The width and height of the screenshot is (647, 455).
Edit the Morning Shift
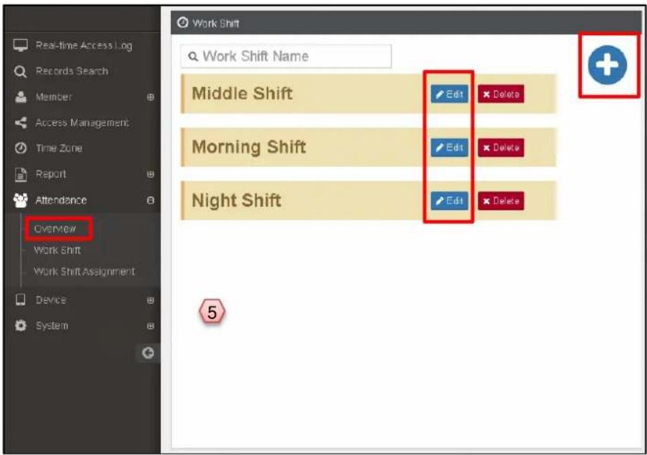pyautogui.click(x=449, y=147)
